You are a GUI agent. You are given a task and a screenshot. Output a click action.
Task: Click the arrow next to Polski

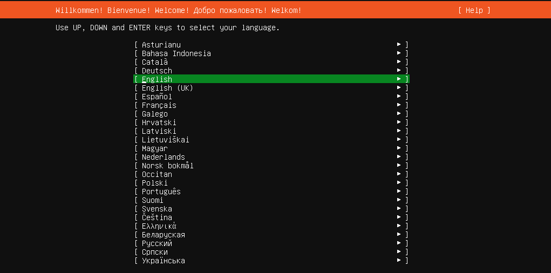pos(399,183)
